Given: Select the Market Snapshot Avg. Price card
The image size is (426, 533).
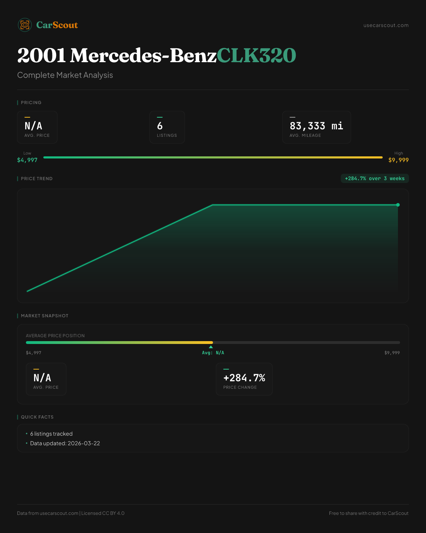Looking at the screenshot, I should (x=46, y=379).
